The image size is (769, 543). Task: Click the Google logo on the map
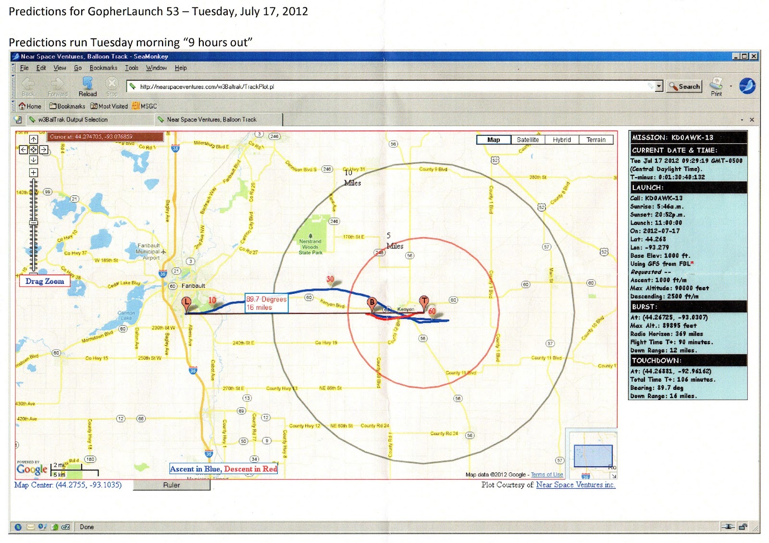point(32,469)
